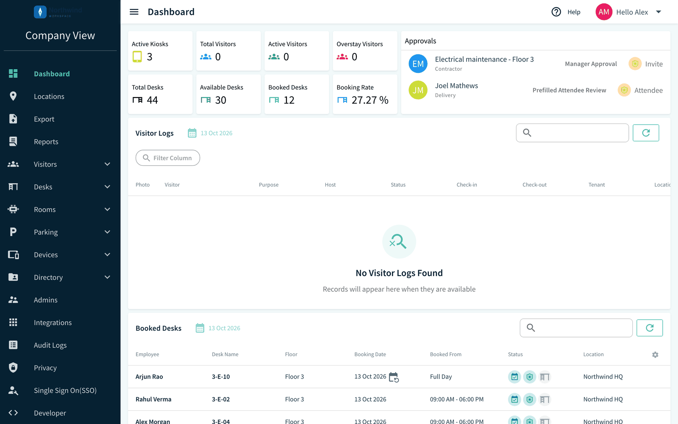
Task: Click check-in calendar icon for Rahul Verma
Action: pos(514,399)
